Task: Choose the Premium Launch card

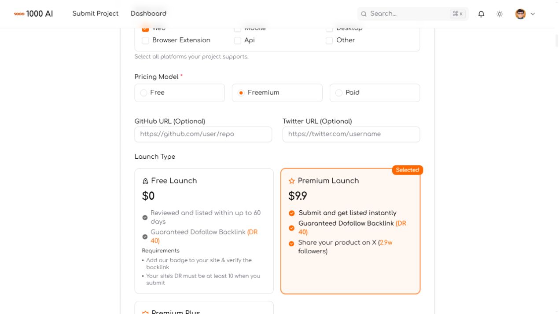Action: click(350, 231)
